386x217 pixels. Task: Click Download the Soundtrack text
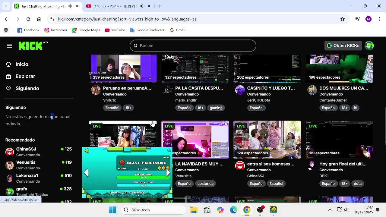[127, 193]
